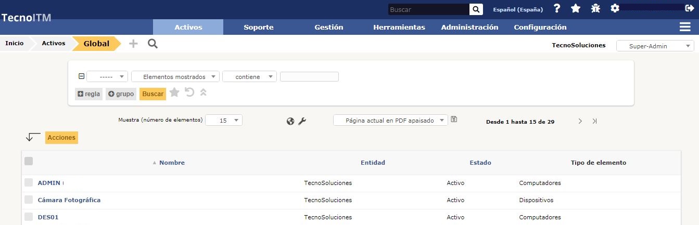Click the logout arrow icon
Image resolution: width=699 pixels, height=225 pixels.
coord(689,8)
